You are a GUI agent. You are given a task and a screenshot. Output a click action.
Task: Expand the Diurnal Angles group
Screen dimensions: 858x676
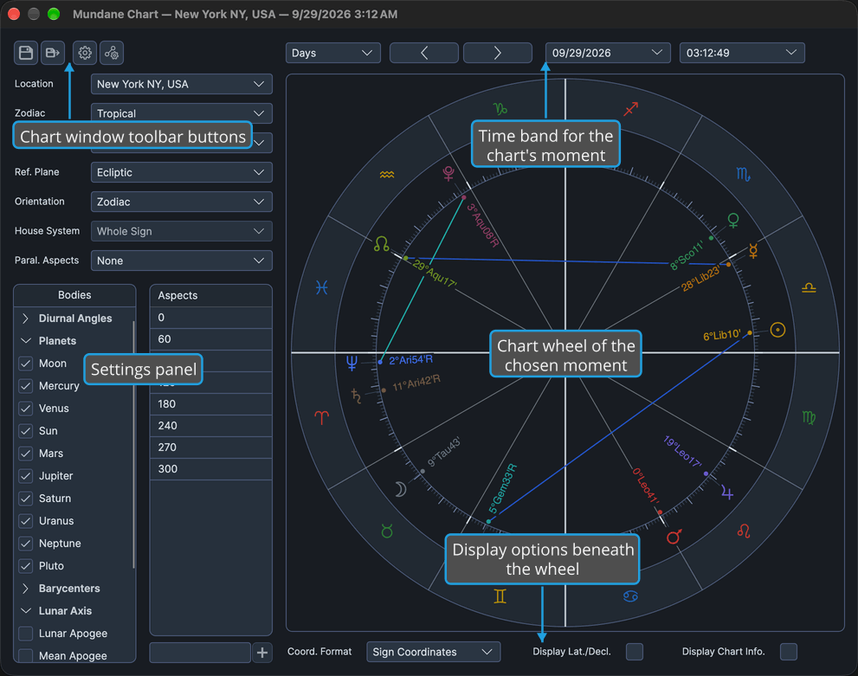click(25, 319)
